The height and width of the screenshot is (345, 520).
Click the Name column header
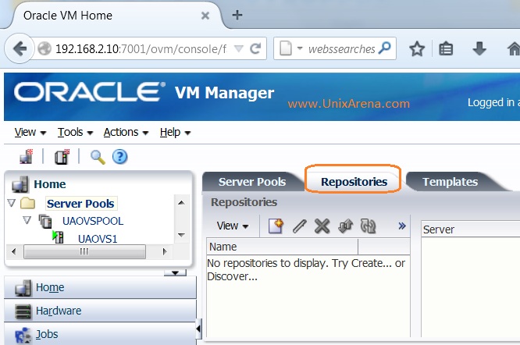pos(282,247)
